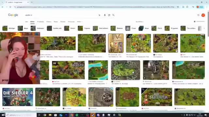Select the Patch filter chip

pyautogui.click(x=157, y=28)
